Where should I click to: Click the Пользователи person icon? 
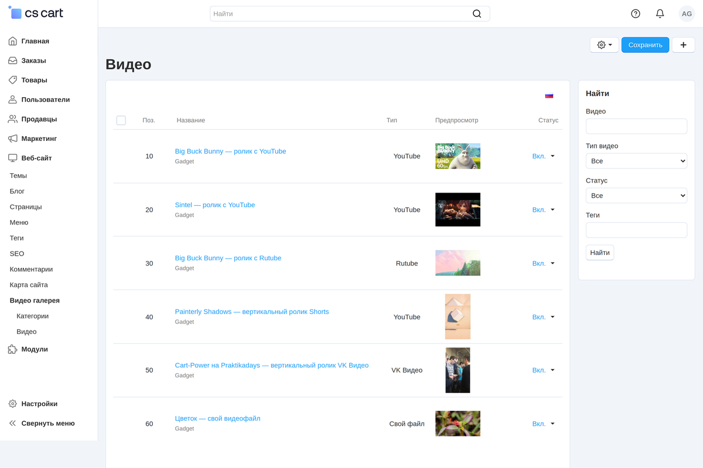13,99
